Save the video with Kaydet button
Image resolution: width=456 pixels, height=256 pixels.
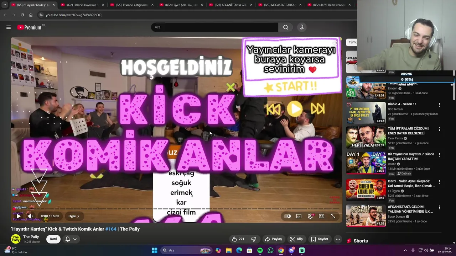point(319,239)
